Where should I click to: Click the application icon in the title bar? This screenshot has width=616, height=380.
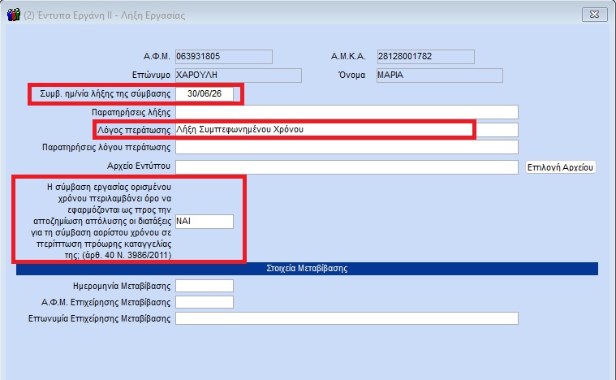(x=12, y=15)
